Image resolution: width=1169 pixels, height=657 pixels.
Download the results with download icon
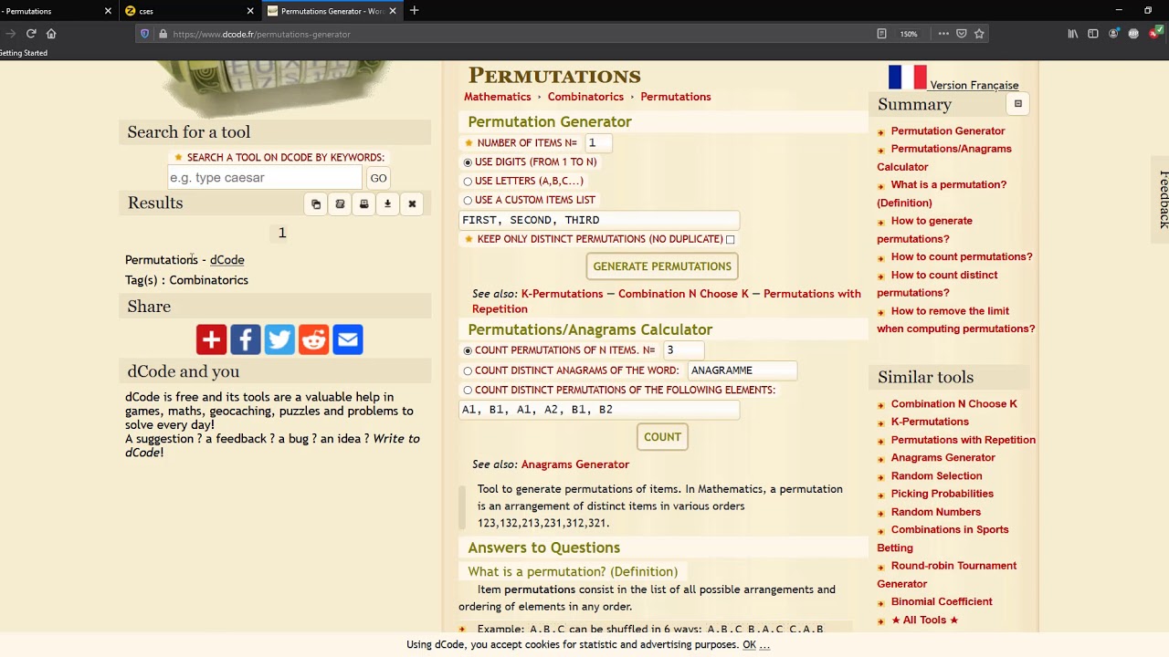[x=387, y=204]
